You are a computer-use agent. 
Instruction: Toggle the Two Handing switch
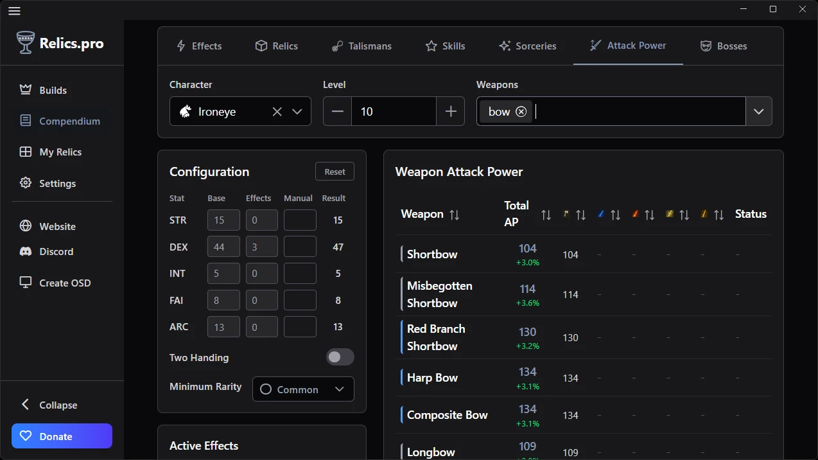coord(340,357)
